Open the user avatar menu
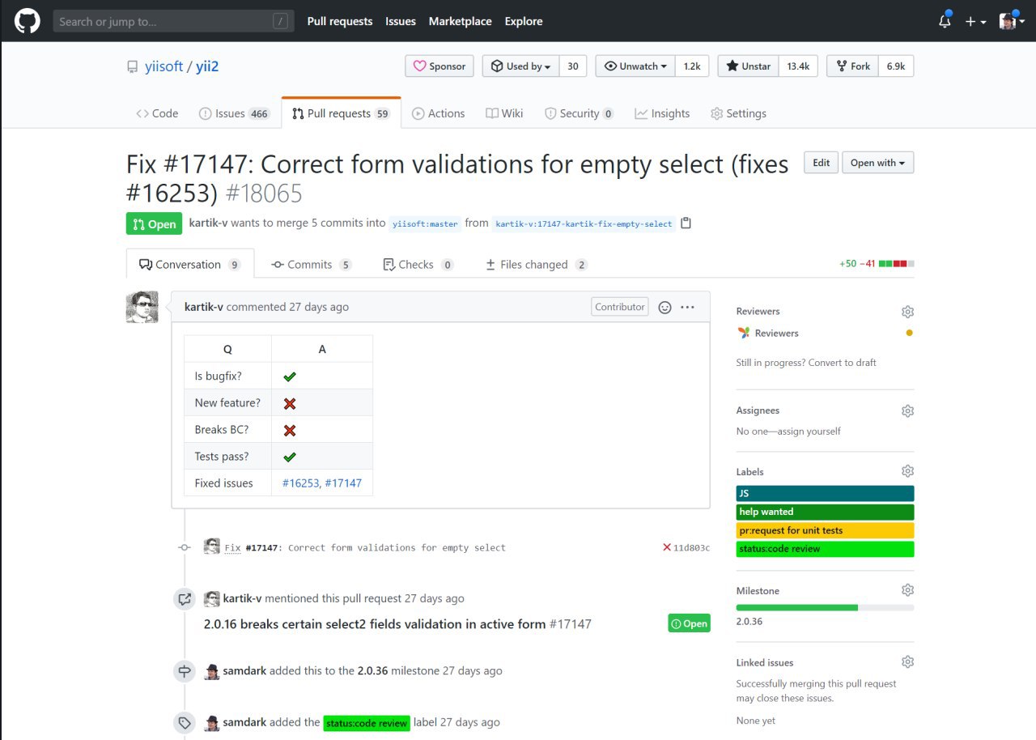This screenshot has height=740, width=1036. (x=1012, y=22)
